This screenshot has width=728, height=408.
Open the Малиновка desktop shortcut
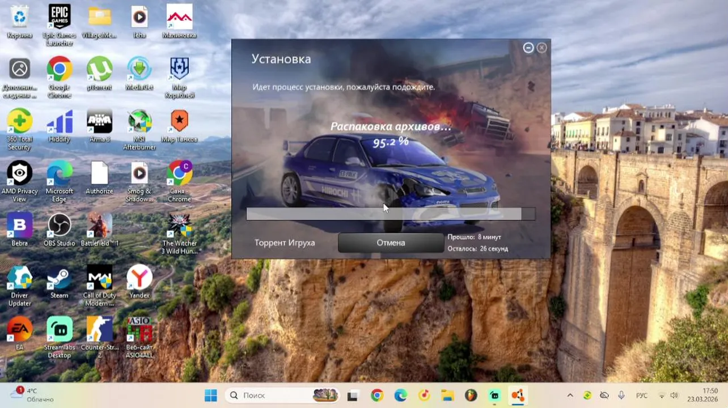coord(179,22)
